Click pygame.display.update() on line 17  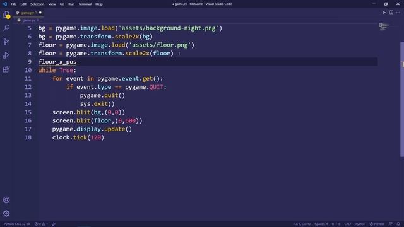(92, 129)
